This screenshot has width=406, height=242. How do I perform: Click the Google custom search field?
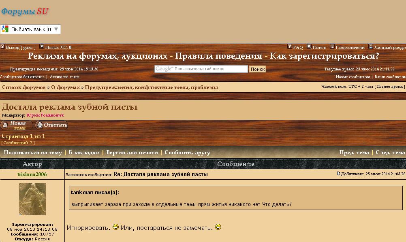coord(201,69)
